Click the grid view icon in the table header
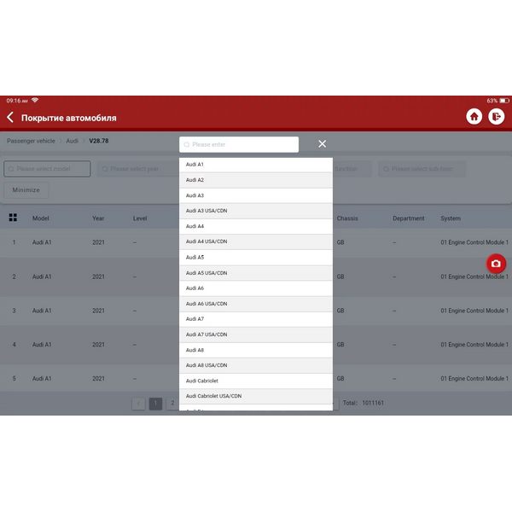Screen dimensions: 512x512 pos(13,218)
